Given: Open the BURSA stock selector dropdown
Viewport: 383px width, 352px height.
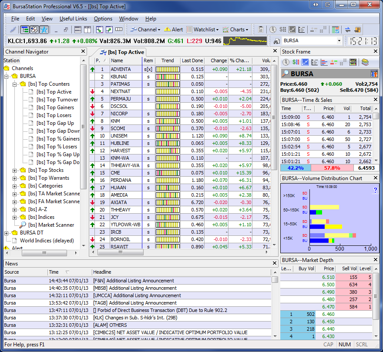Looking at the screenshot, I should 339,41.
